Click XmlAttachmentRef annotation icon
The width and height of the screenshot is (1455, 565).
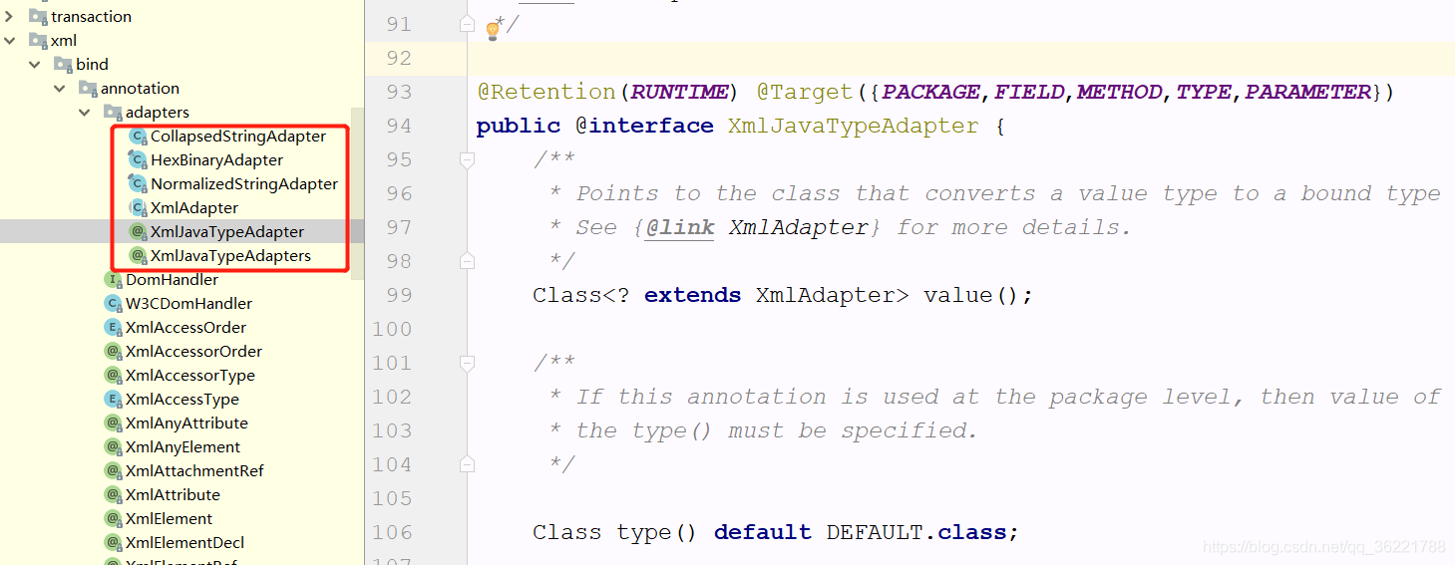[x=113, y=470]
